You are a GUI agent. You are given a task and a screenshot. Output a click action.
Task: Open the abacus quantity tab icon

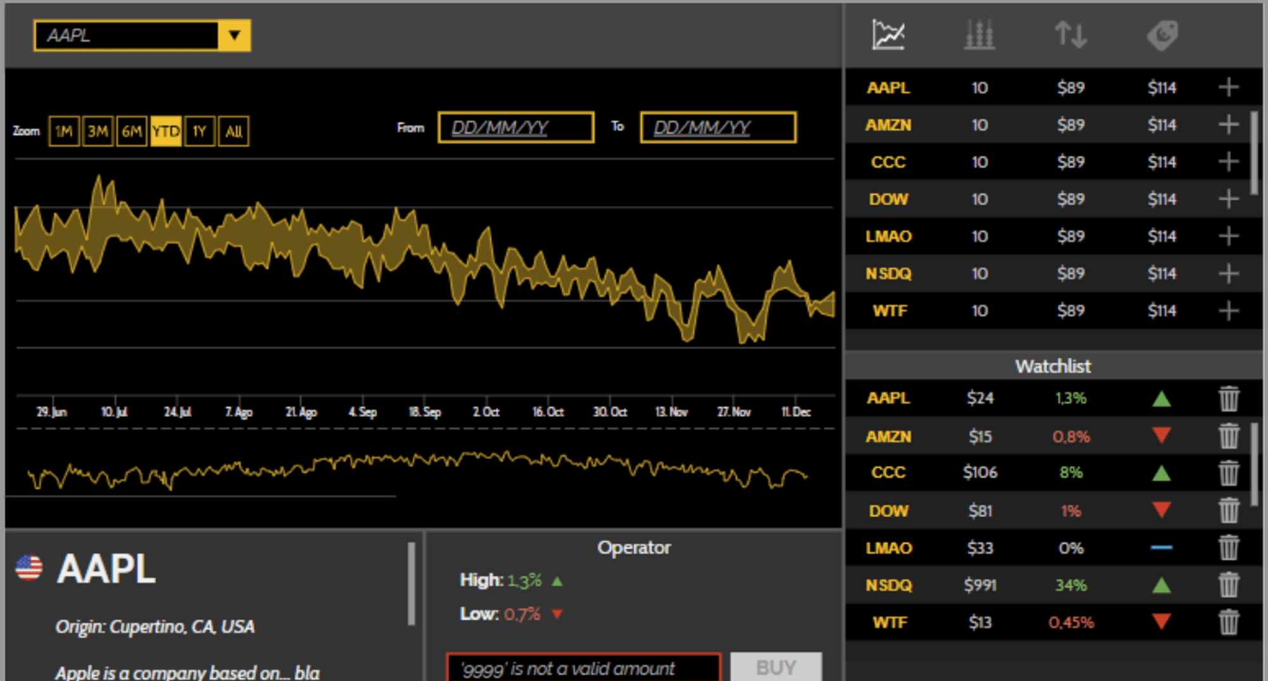click(x=980, y=34)
